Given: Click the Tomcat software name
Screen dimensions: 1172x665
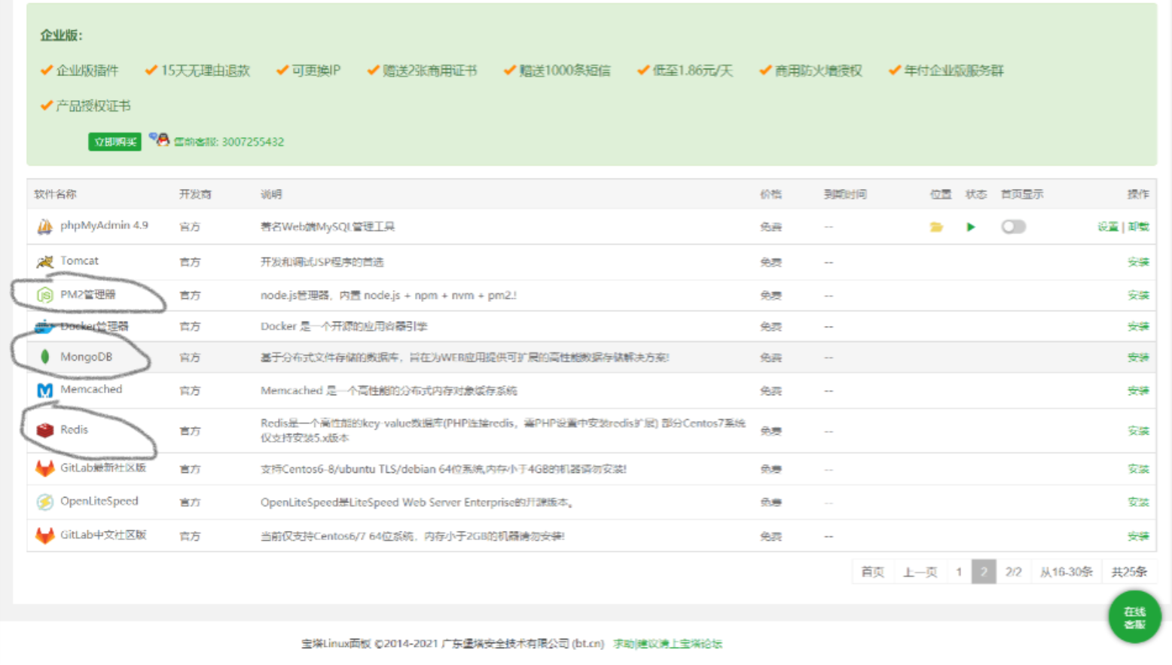Looking at the screenshot, I should [x=79, y=261].
